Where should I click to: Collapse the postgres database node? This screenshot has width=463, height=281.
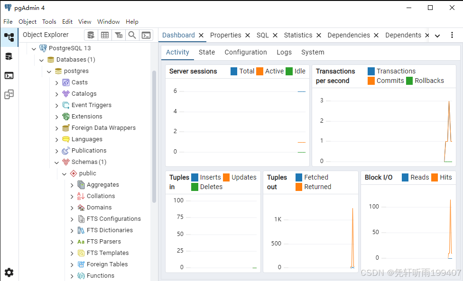pos(49,72)
